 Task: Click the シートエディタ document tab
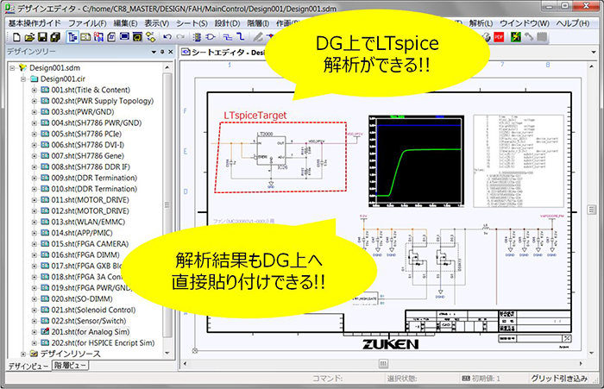223,52
